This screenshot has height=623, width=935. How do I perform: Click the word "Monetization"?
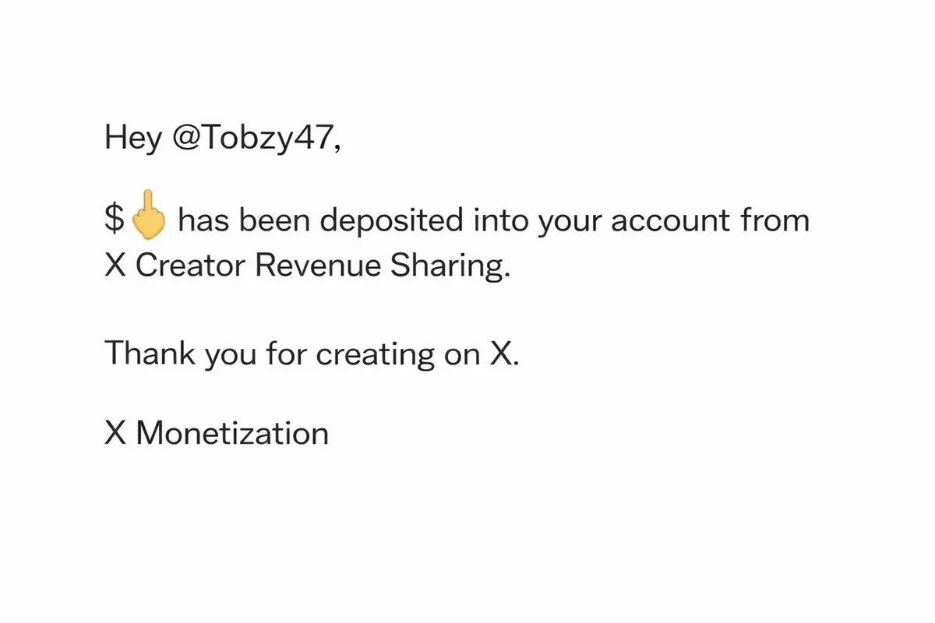coord(232,434)
